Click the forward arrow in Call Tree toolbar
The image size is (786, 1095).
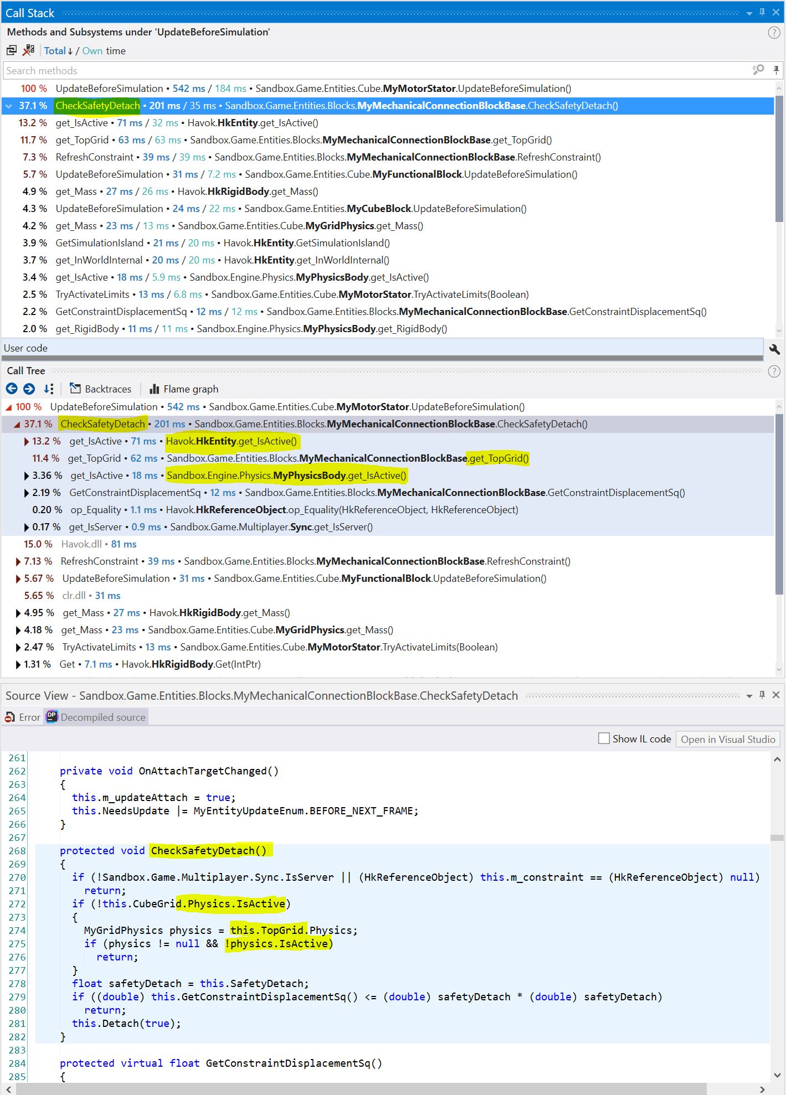pos(29,389)
